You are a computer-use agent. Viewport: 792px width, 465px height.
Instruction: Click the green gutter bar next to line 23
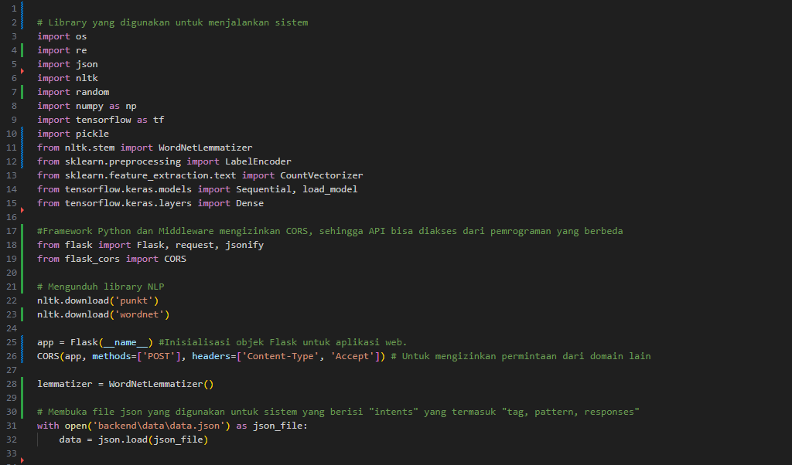click(23, 314)
